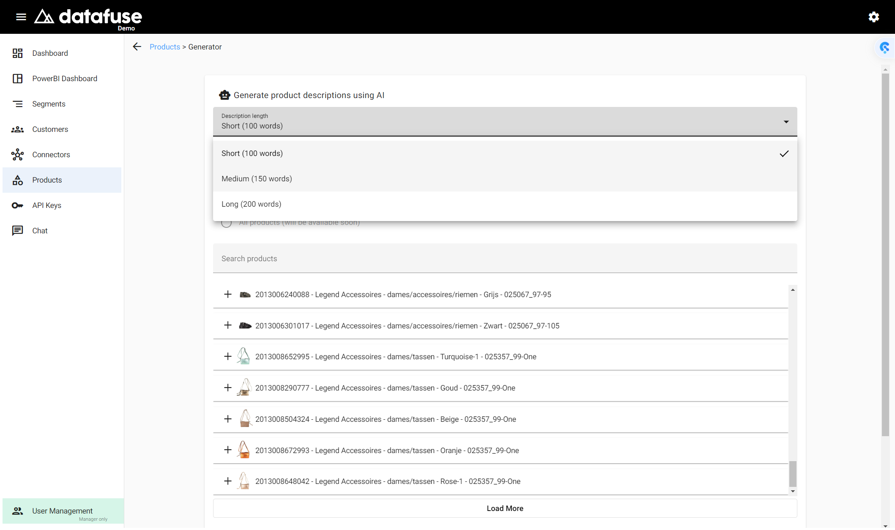Choose Short (100 words) option
The width and height of the screenshot is (895, 530).
[x=505, y=153]
